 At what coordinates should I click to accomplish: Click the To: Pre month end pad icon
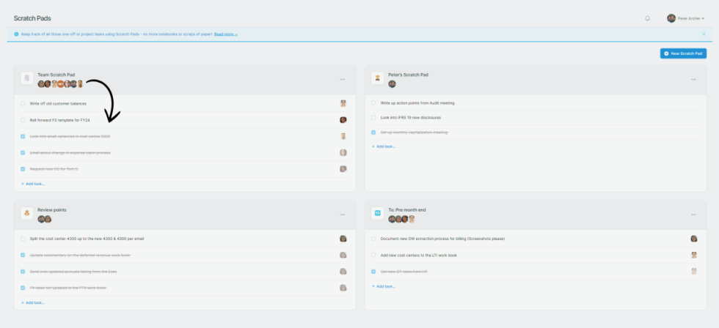click(x=377, y=214)
